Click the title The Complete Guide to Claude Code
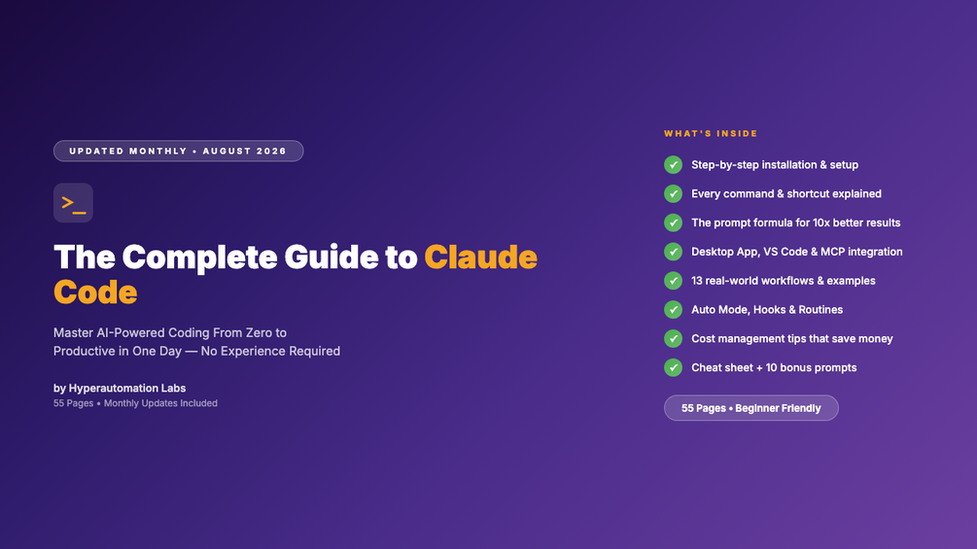Image resolution: width=977 pixels, height=549 pixels. (x=296, y=274)
